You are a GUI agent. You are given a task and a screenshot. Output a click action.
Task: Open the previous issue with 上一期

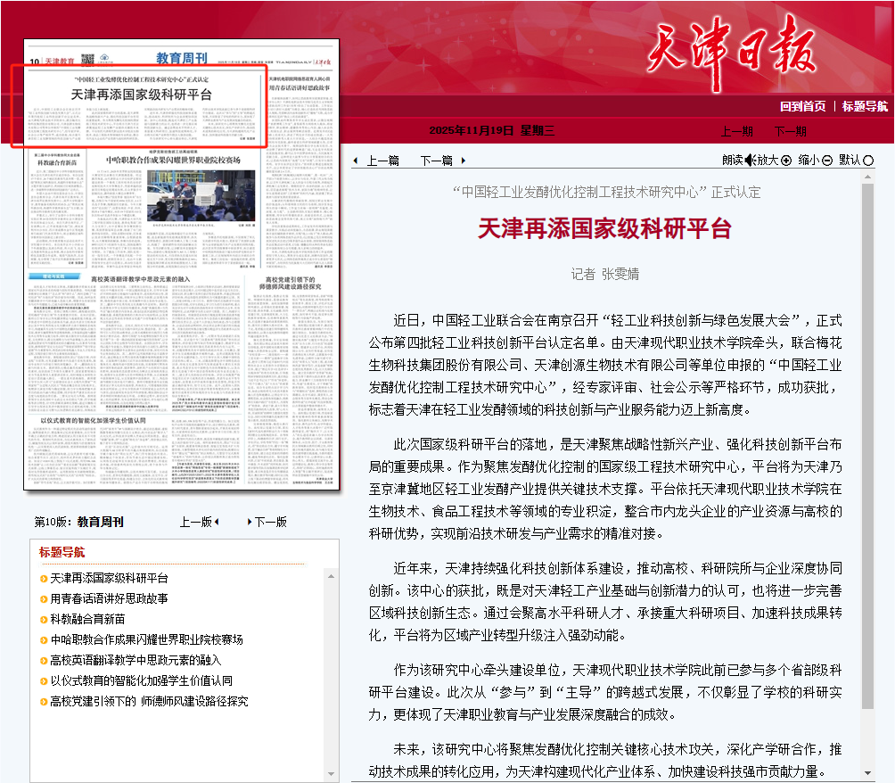click(736, 131)
